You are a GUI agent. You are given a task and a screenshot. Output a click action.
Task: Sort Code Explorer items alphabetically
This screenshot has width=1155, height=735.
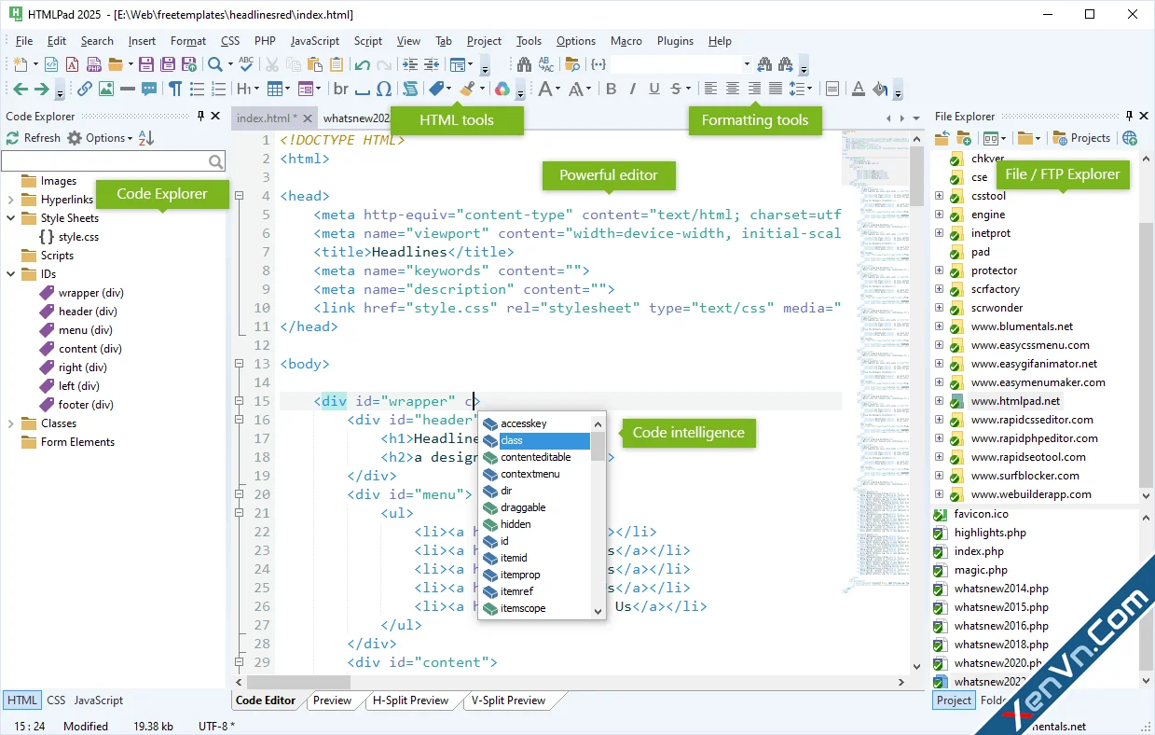click(146, 138)
